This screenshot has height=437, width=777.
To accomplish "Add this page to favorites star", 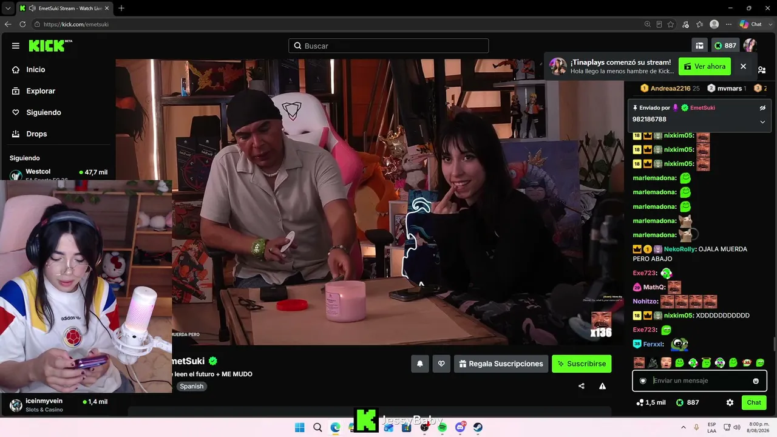I will coord(671,24).
